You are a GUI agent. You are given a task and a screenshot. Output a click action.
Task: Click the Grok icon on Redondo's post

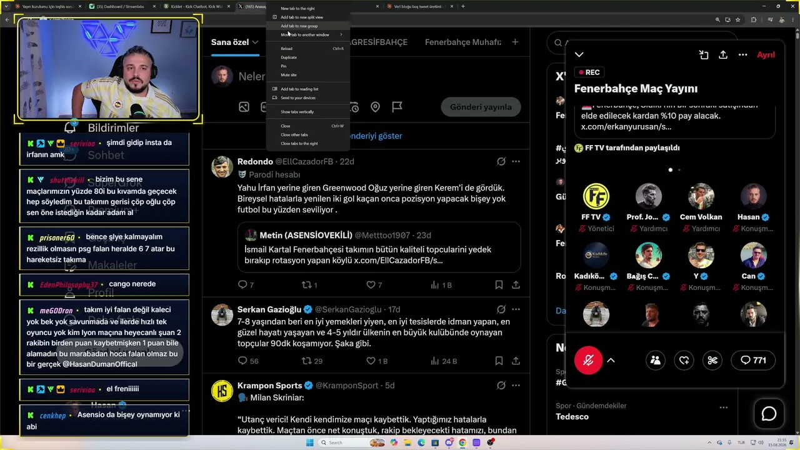point(501,161)
